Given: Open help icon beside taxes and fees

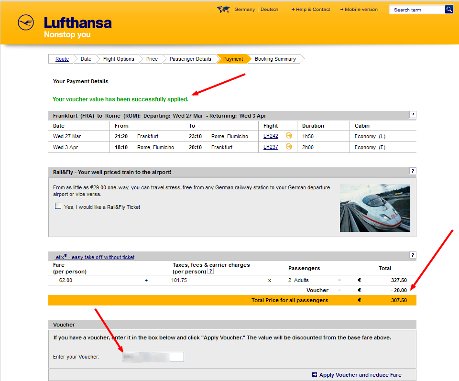Looking at the screenshot, I should point(210,271).
